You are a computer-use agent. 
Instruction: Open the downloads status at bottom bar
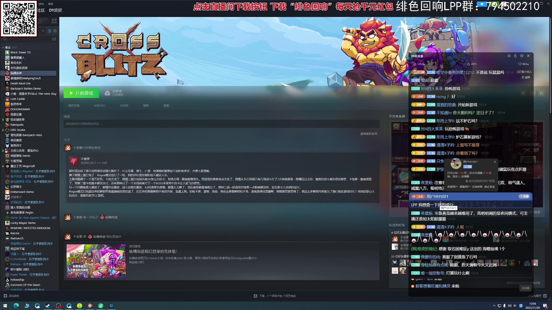click(x=275, y=296)
